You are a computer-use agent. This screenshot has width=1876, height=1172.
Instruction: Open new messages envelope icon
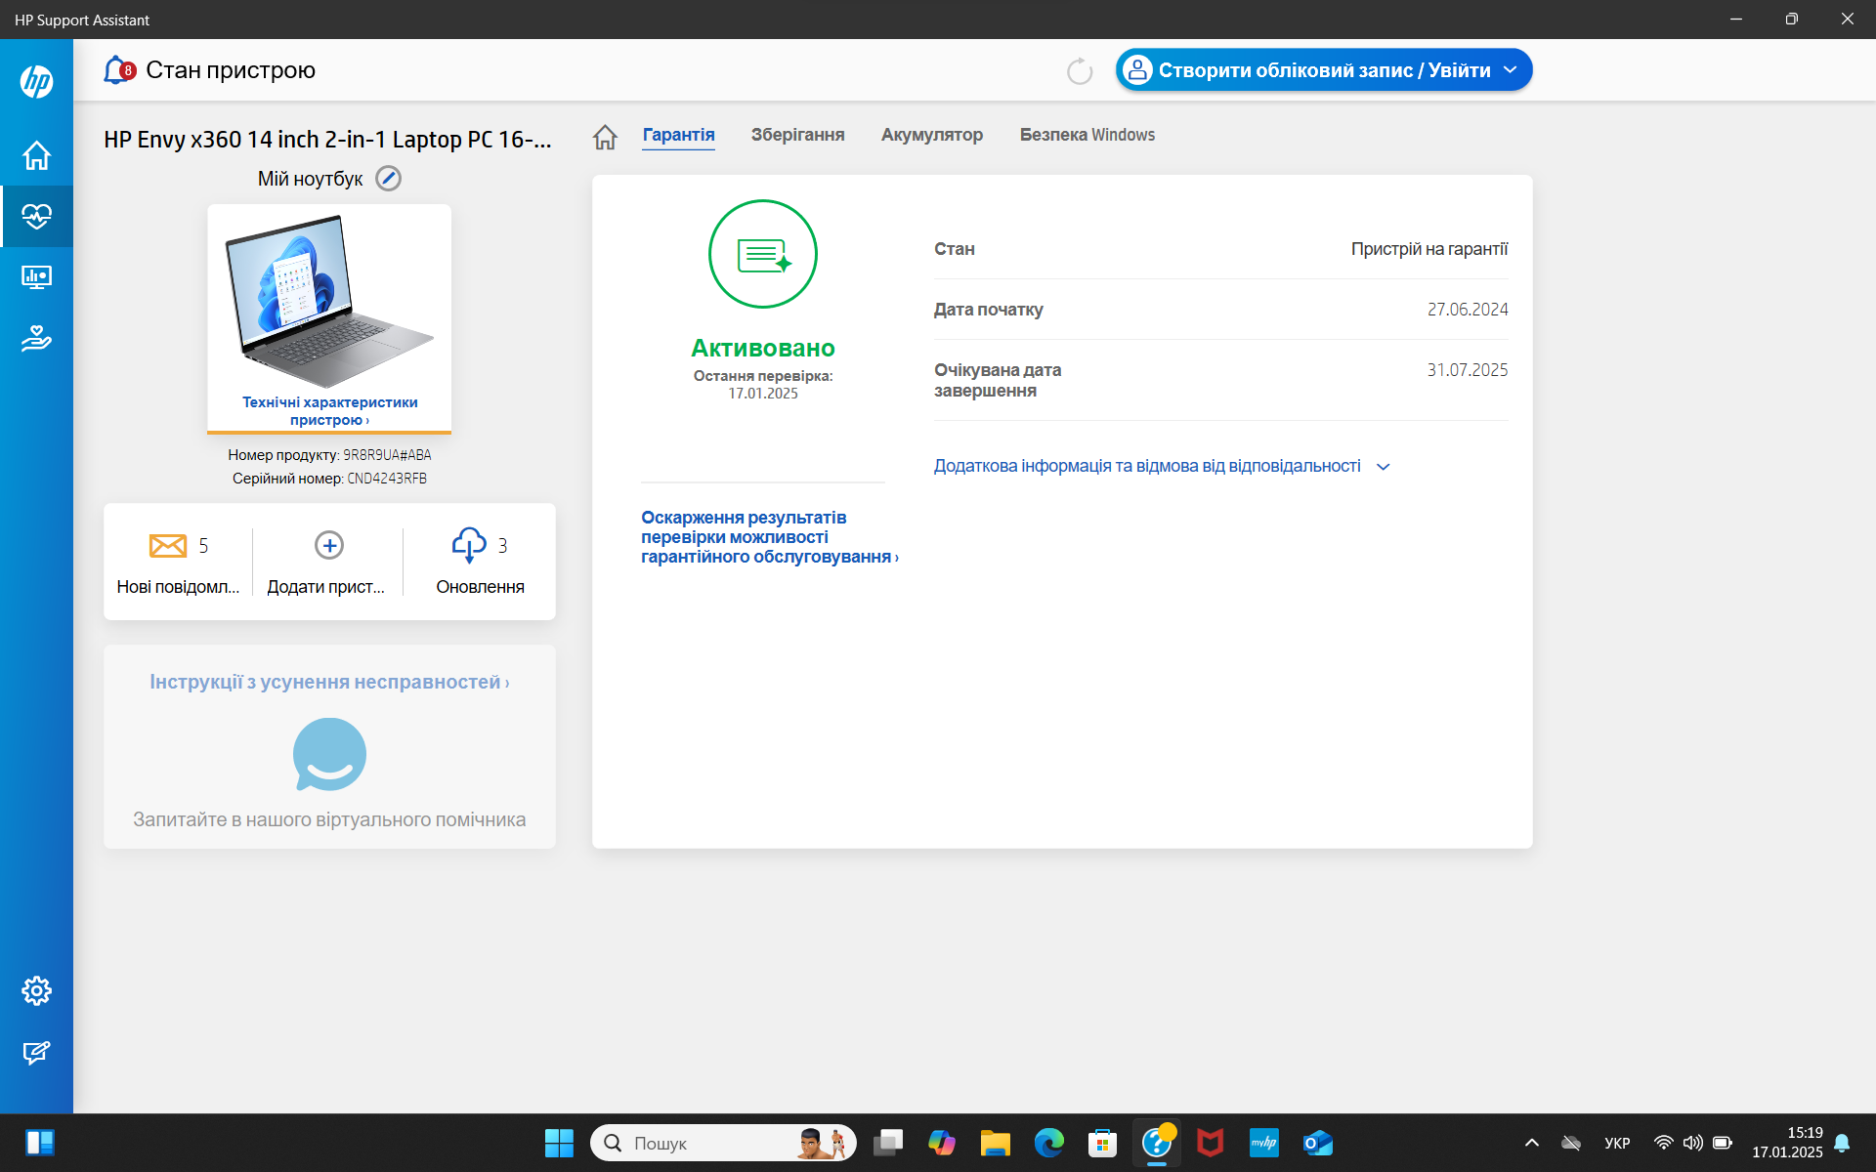[x=168, y=545]
